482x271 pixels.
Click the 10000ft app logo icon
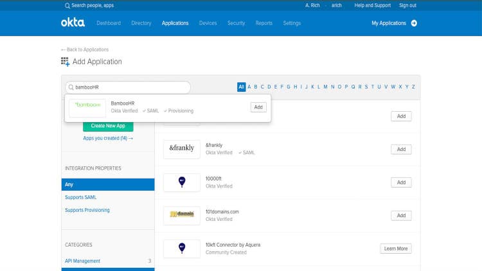(181, 182)
